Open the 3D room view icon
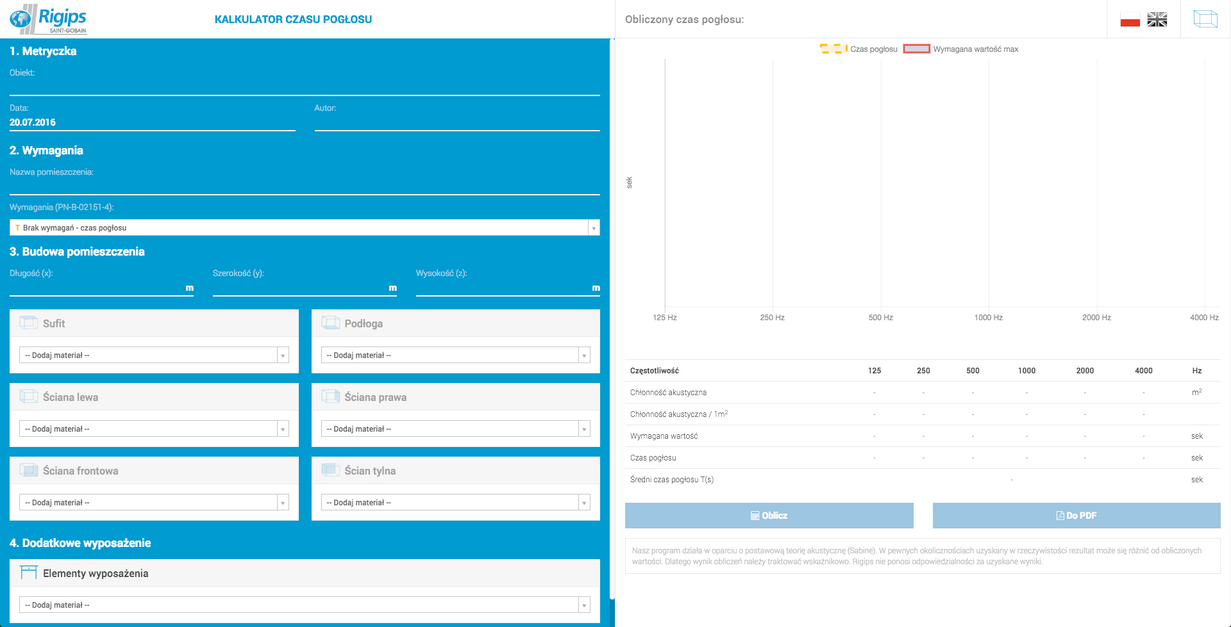 tap(1205, 19)
